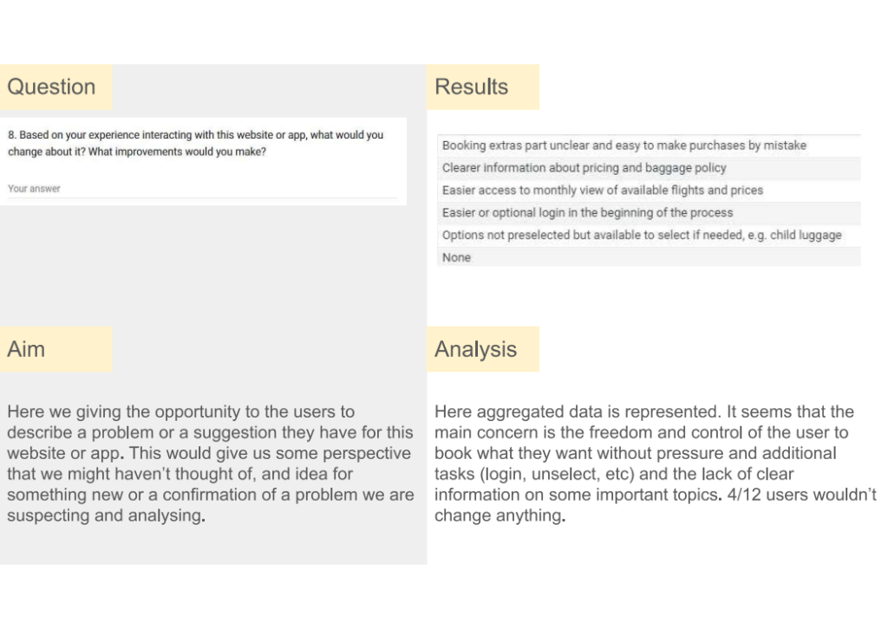Click the "8. Based on your experience" question line
Viewport: 888px width, 628px height.
[195, 135]
